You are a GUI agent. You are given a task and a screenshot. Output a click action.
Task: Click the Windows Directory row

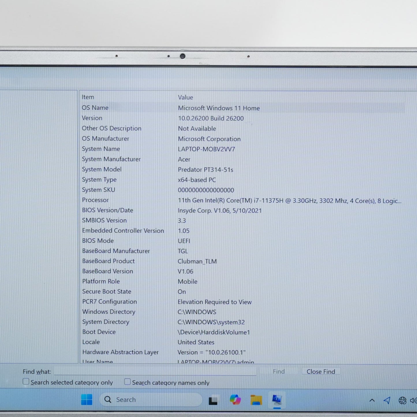[242, 312]
